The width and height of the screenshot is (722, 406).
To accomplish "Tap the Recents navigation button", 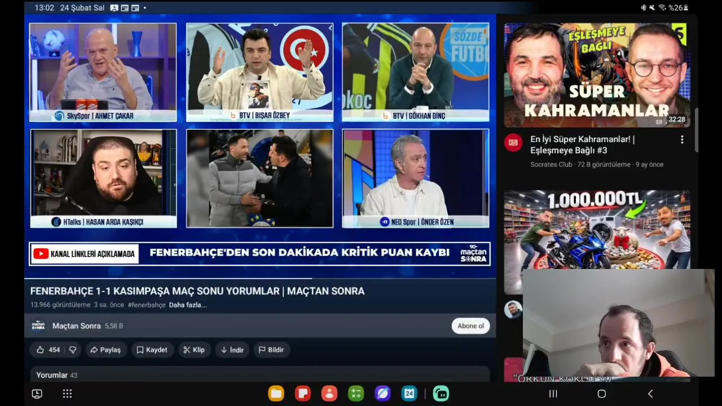I will click(x=553, y=394).
